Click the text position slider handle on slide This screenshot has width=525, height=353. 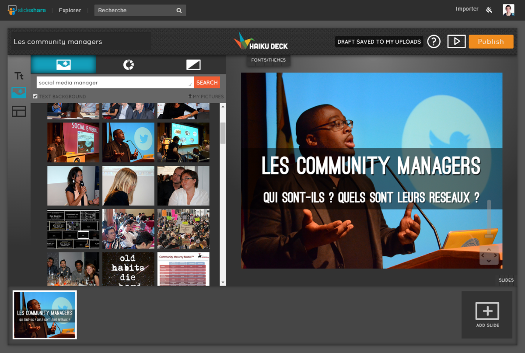(489, 236)
